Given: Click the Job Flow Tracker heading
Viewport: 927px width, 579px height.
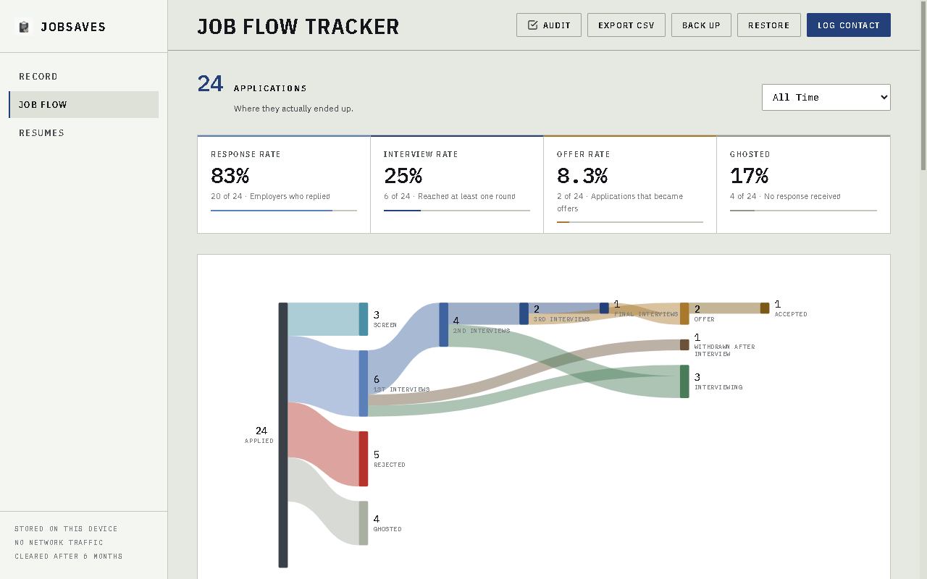Looking at the screenshot, I should 298,27.
